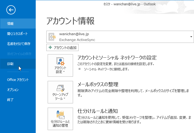The width and height of the screenshot is (194, 133).
Task: Open the 印刷 page
Action: (18, 64)
